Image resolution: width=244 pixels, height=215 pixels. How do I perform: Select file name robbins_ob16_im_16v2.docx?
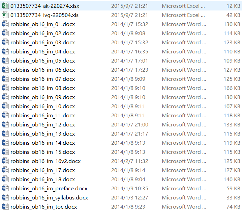[45, 161]
